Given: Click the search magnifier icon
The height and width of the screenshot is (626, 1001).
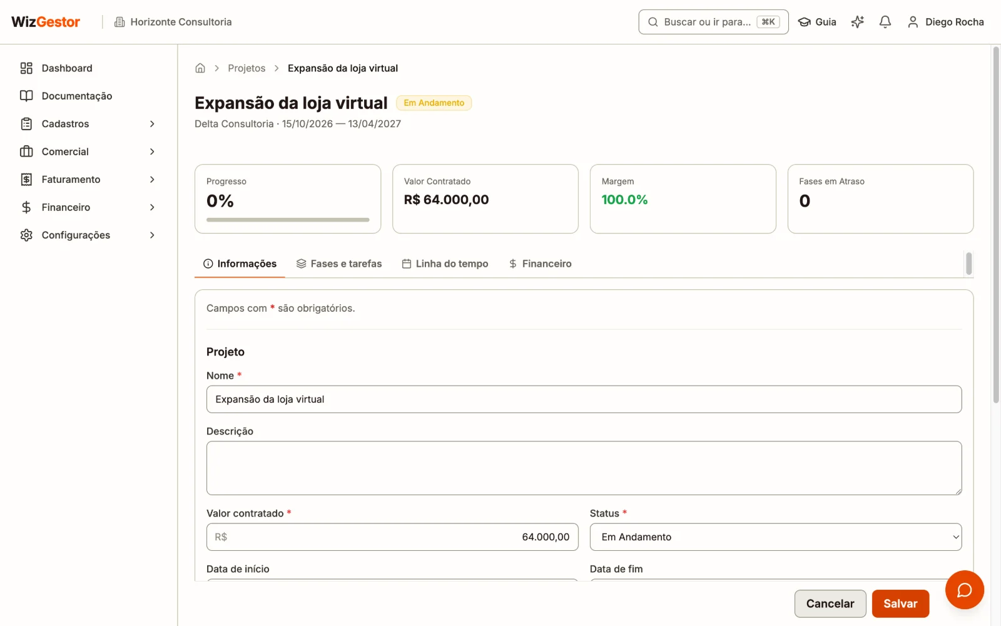Looking at the screenshot, I should [x=653, y=22].
